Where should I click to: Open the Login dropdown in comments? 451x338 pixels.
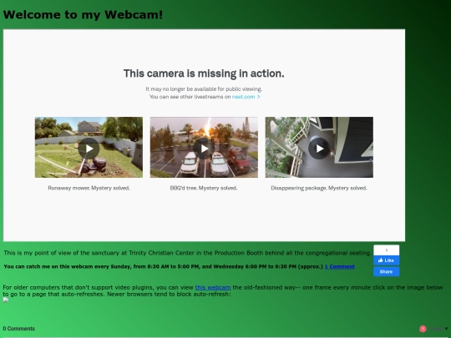[438, 329]
